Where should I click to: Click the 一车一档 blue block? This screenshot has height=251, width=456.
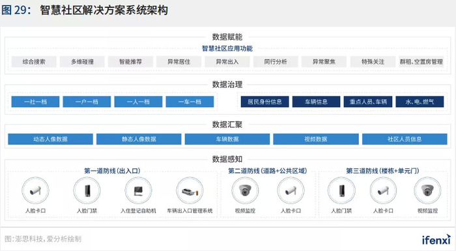pos(190,102)
